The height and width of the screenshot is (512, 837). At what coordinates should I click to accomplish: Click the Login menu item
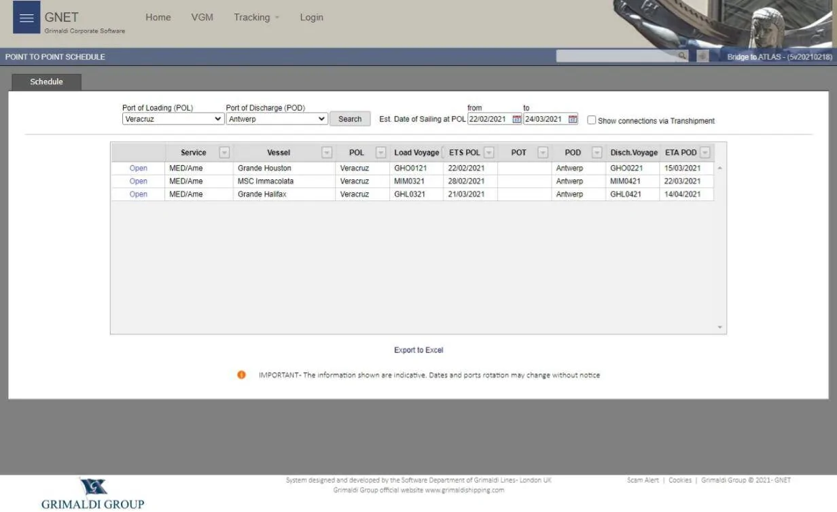312,18
